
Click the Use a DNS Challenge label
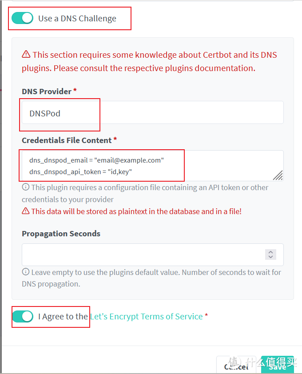point(77,18)
